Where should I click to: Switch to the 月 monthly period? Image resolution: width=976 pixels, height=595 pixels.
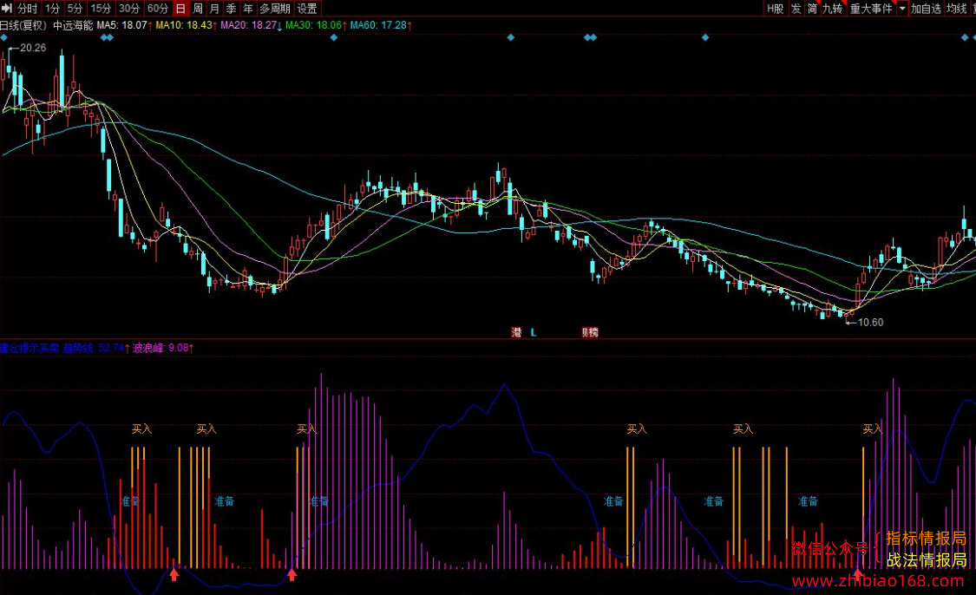[x=214, y=8]
